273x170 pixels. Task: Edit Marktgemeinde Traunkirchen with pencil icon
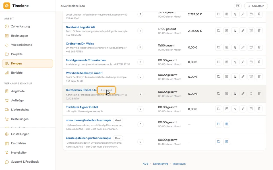[243, 62]
